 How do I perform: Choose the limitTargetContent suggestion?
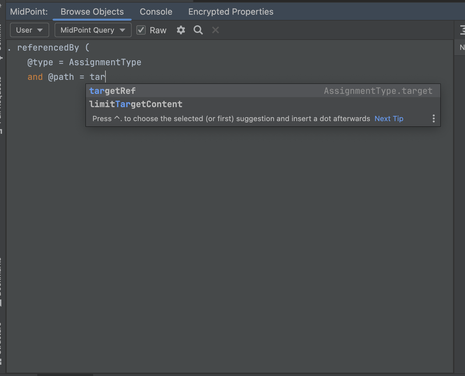point(136,104)
